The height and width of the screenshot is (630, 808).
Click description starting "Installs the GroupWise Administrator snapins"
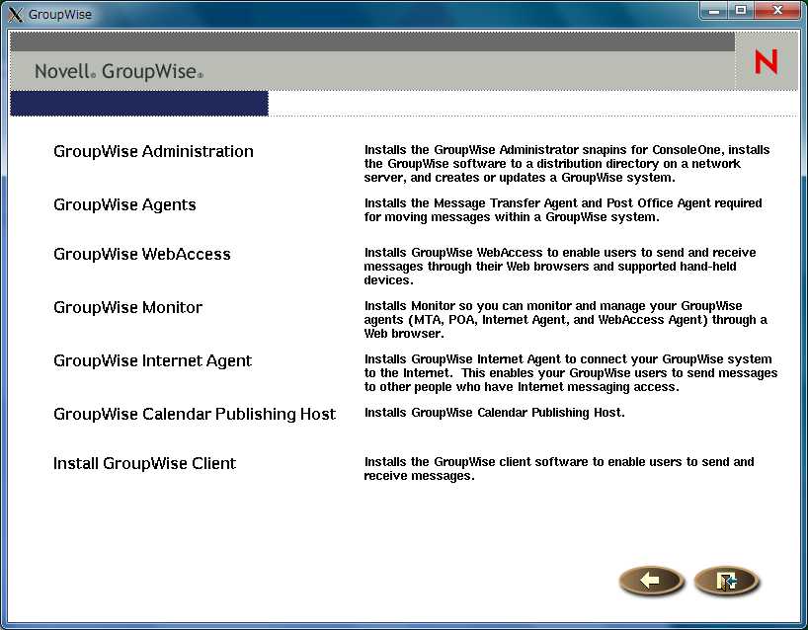click(x=567, y=164)
